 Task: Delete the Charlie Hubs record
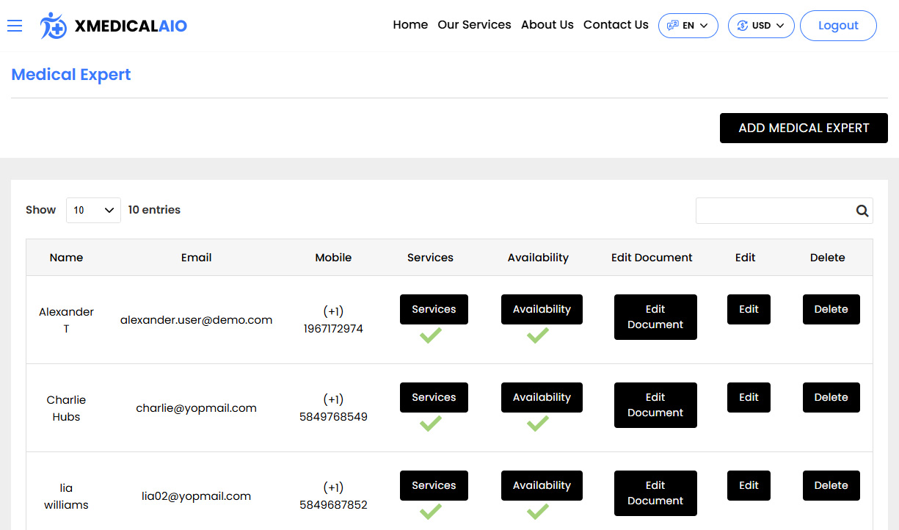coord(831,397)
